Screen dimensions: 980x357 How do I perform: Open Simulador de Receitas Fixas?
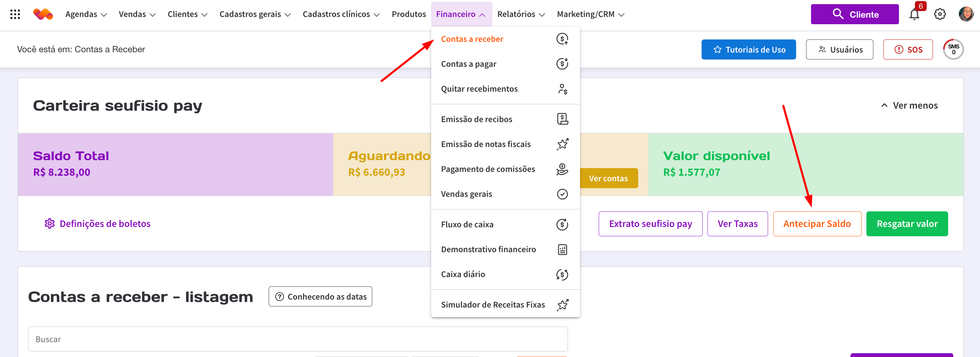(493, 304)
